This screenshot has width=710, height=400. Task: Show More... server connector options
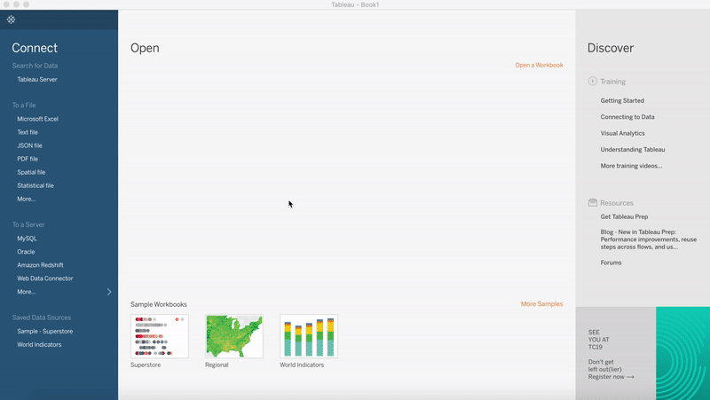[27, 292]
